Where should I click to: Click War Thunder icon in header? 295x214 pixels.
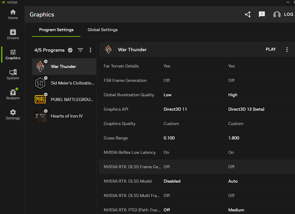tap(108, 49)
